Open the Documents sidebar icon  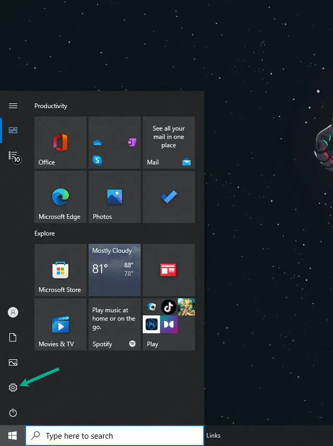pos(13,337)
